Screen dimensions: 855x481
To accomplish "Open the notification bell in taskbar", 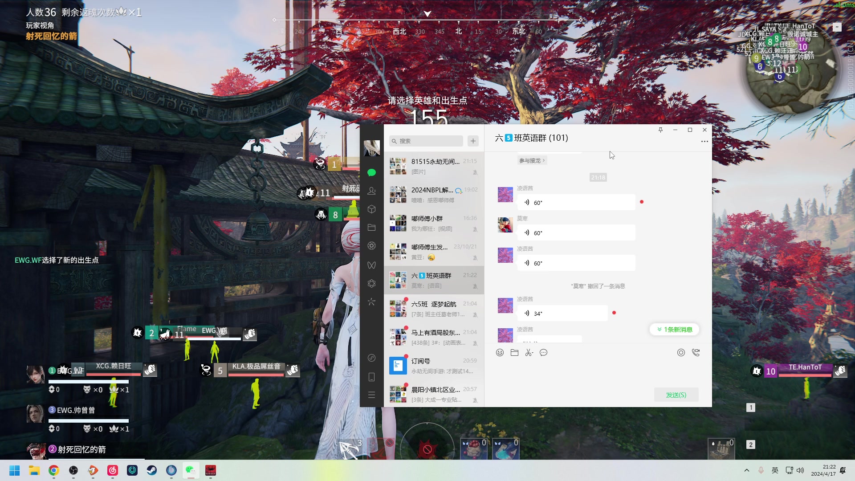I will point(843,470).
